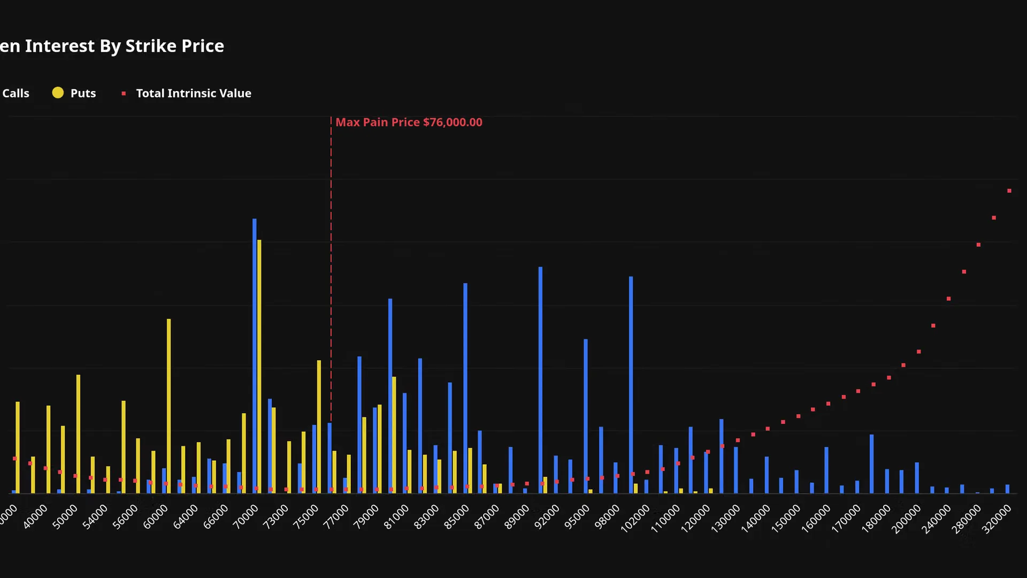Click the tall yellow Puts bar at 60000
The height and width of the screenshot is (578, 1027).
[x=169, y=406]
